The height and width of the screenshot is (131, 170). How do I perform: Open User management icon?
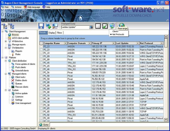pos(13,103)
